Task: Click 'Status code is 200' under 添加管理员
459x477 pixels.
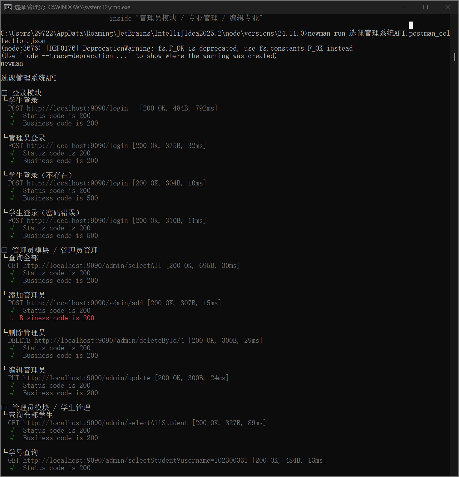Action: 57,311
